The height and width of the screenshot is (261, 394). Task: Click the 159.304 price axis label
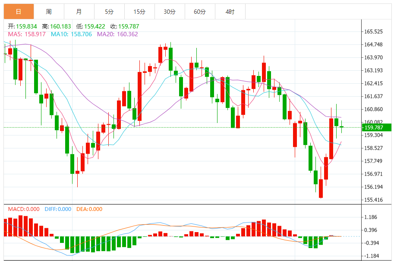coord(373,135)
